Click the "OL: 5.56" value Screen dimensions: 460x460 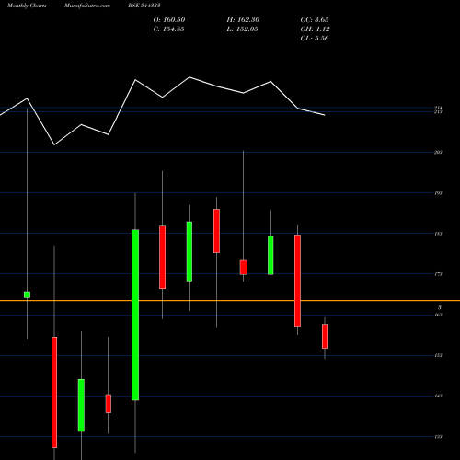(x=315, y=39)
